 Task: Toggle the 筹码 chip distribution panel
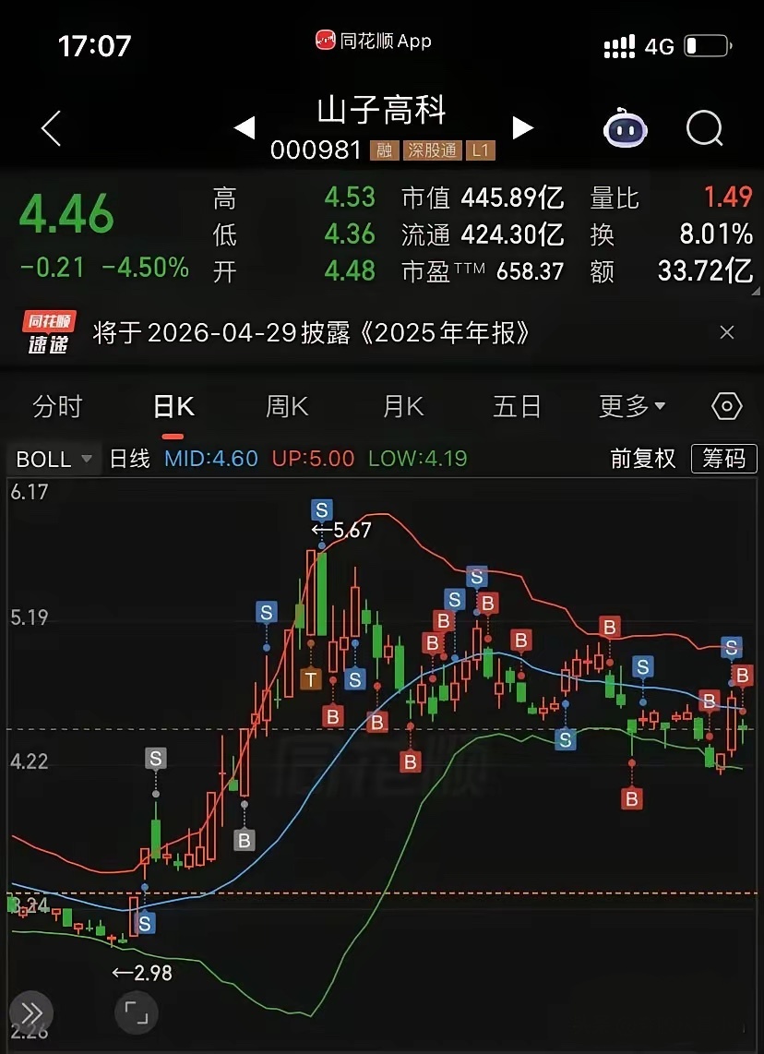click(x=724, y=459)
